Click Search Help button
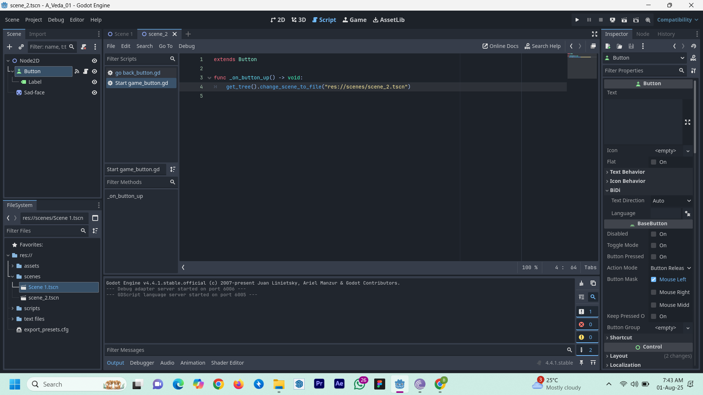The width and height of the screenshot is (703, 395). [x=543, y=46]
